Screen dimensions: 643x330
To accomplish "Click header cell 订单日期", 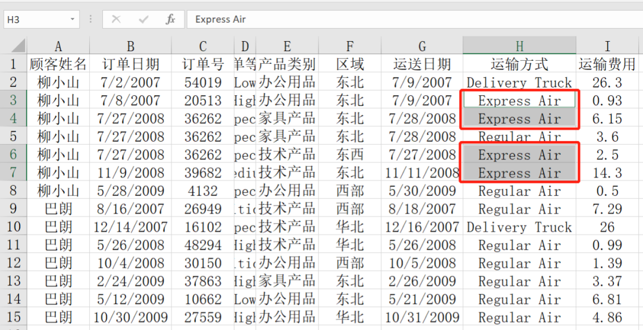I will coord(130,64).
